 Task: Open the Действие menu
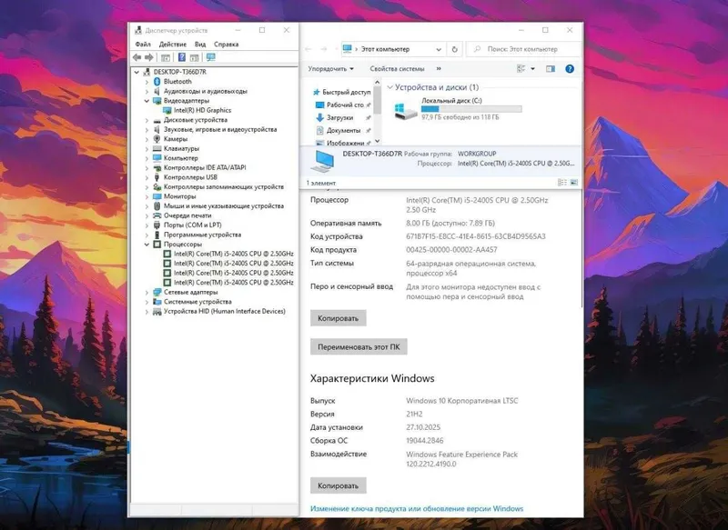coord(173,45)
